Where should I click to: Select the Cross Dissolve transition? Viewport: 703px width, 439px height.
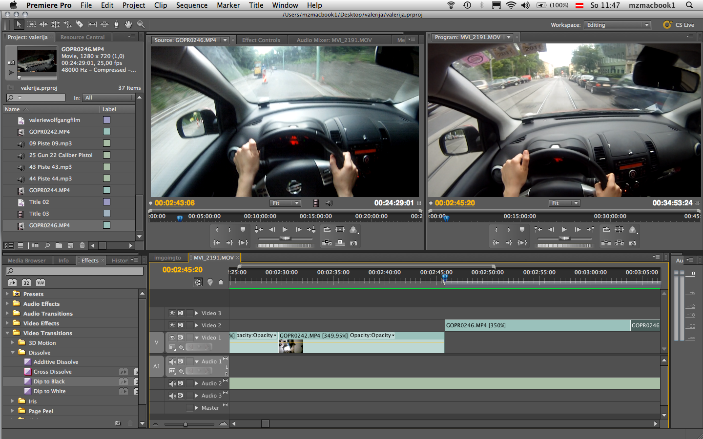tap(52, 372)
